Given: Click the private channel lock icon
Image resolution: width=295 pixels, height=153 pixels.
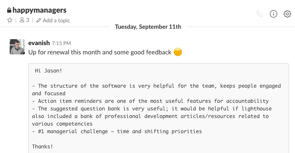Looking at the screenshot, I should coord(9,10).
